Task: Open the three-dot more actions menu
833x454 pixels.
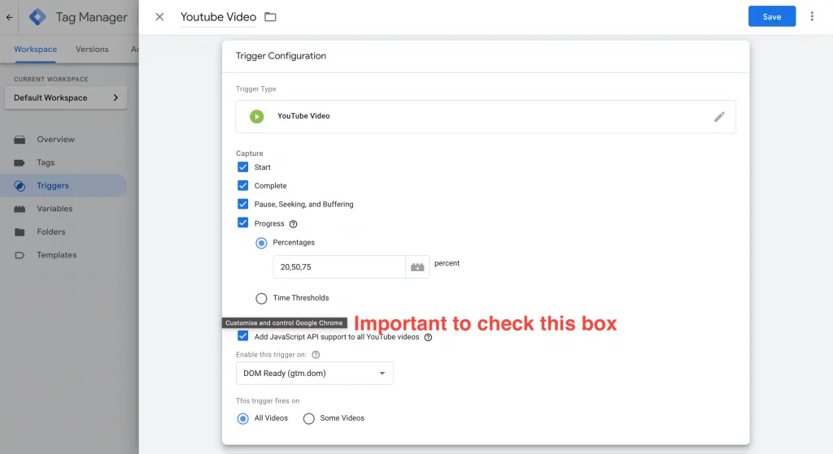Action: point(812,16)
